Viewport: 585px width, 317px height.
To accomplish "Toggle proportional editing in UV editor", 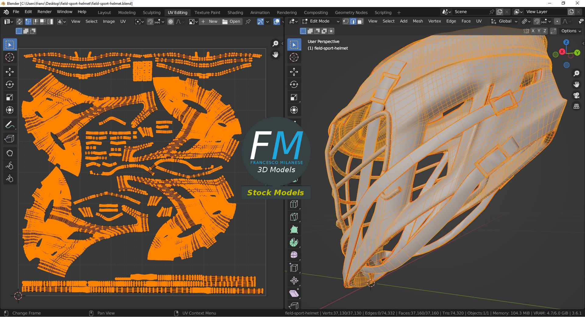I will point(171,22).
